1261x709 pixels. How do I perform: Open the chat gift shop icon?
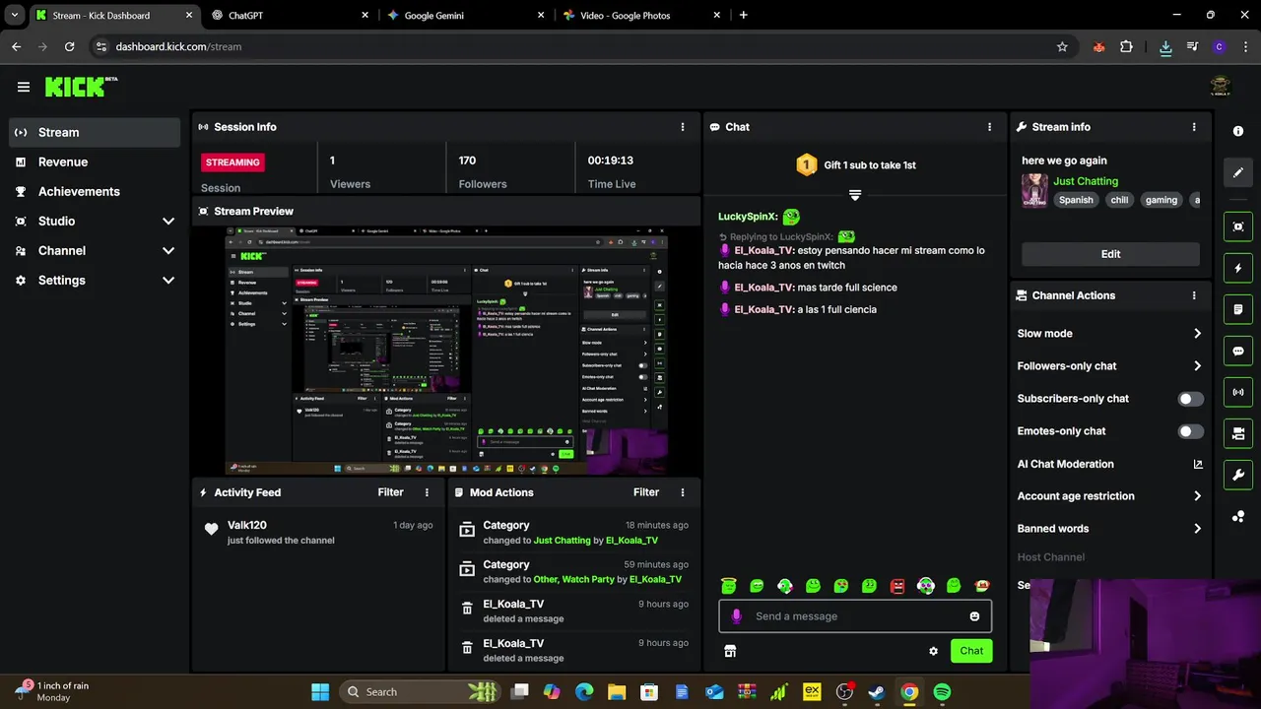click(x=730, y=651)
